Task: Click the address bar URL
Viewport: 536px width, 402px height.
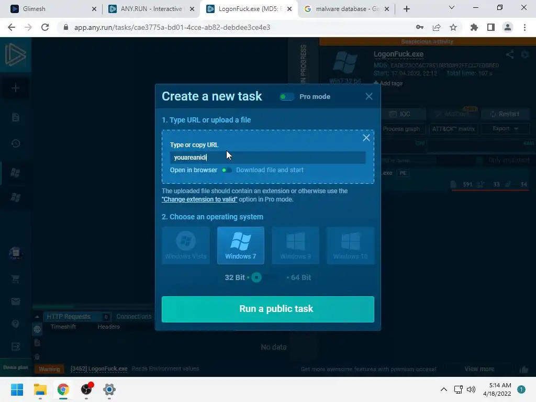Action: coord(172,27)
